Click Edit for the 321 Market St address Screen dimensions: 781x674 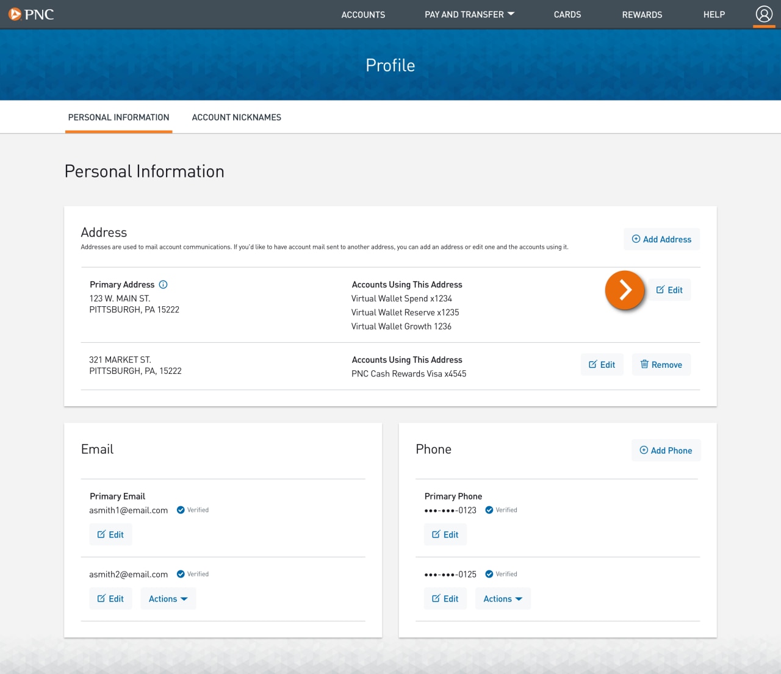(x=602, y=364)
